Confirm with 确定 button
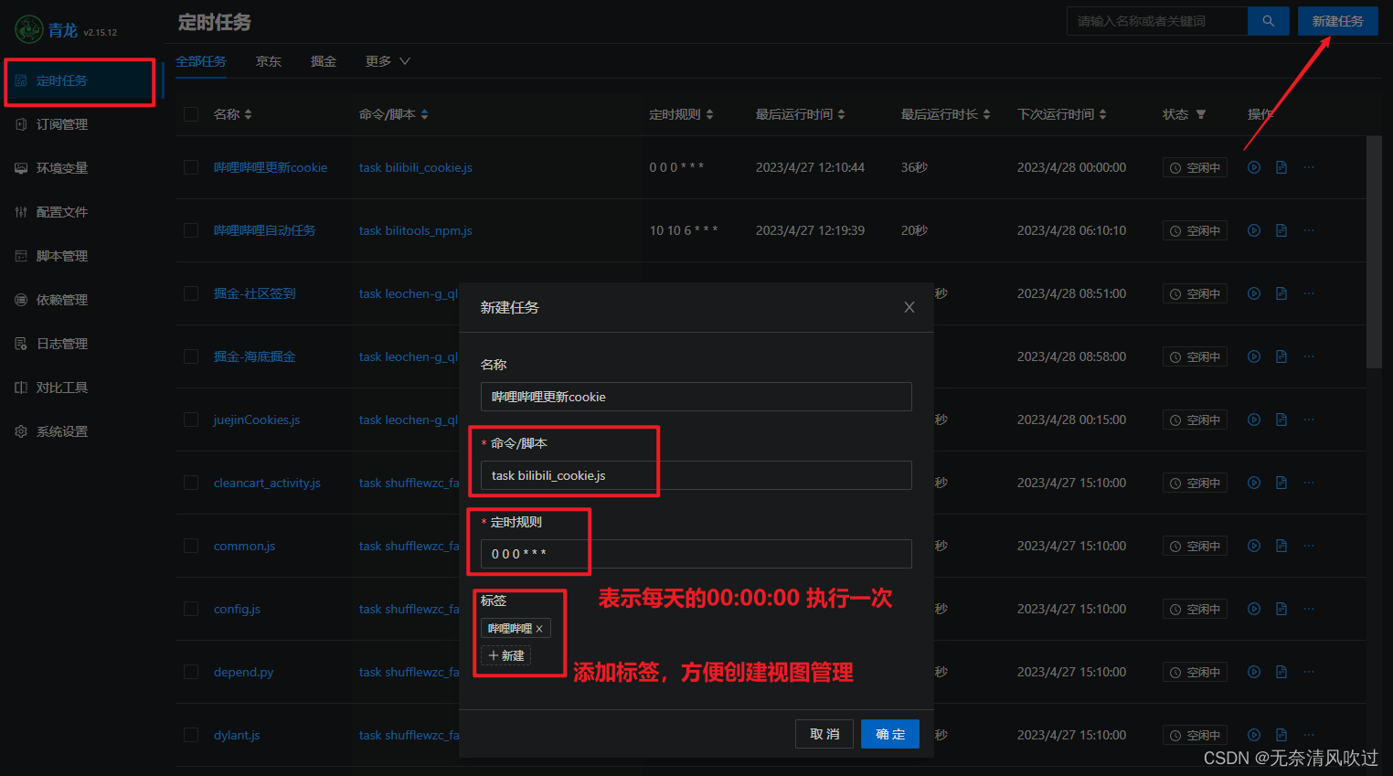This screenshot has width=1393, height=776. coord(890,734)
